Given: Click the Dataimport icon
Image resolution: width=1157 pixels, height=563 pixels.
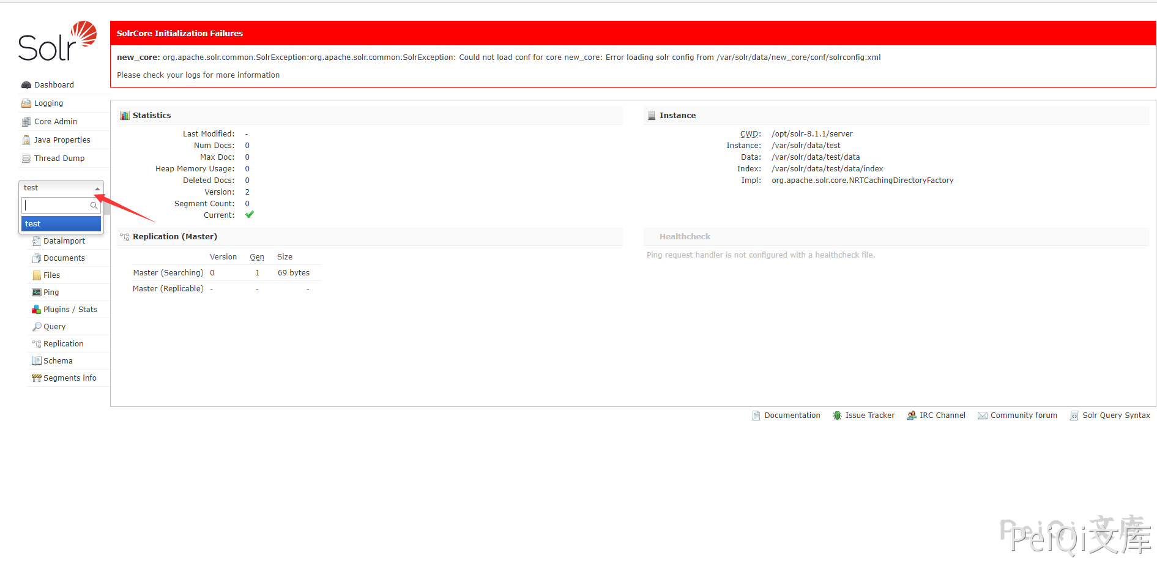Looking at the screenshot, I should 36,241.
